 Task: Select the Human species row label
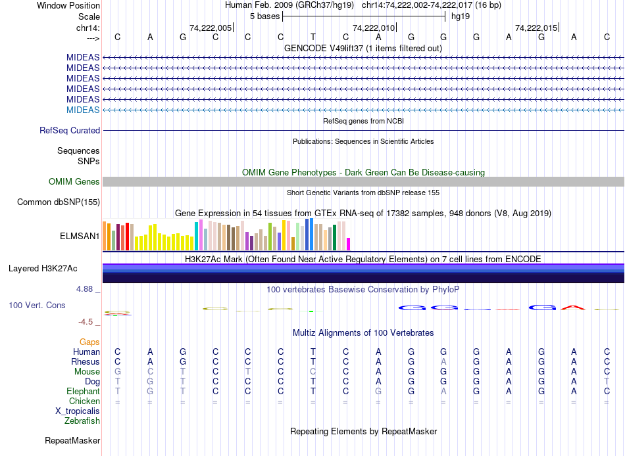click(x=86, y=352)
